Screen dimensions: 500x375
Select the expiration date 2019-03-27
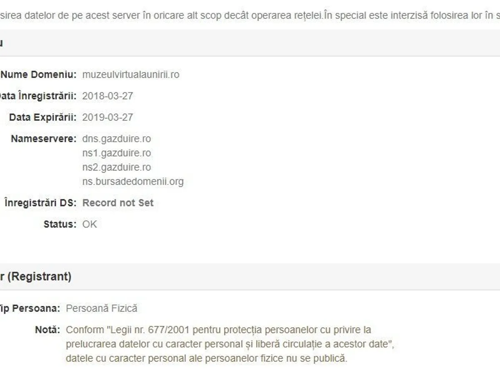(x=107, y=117)
